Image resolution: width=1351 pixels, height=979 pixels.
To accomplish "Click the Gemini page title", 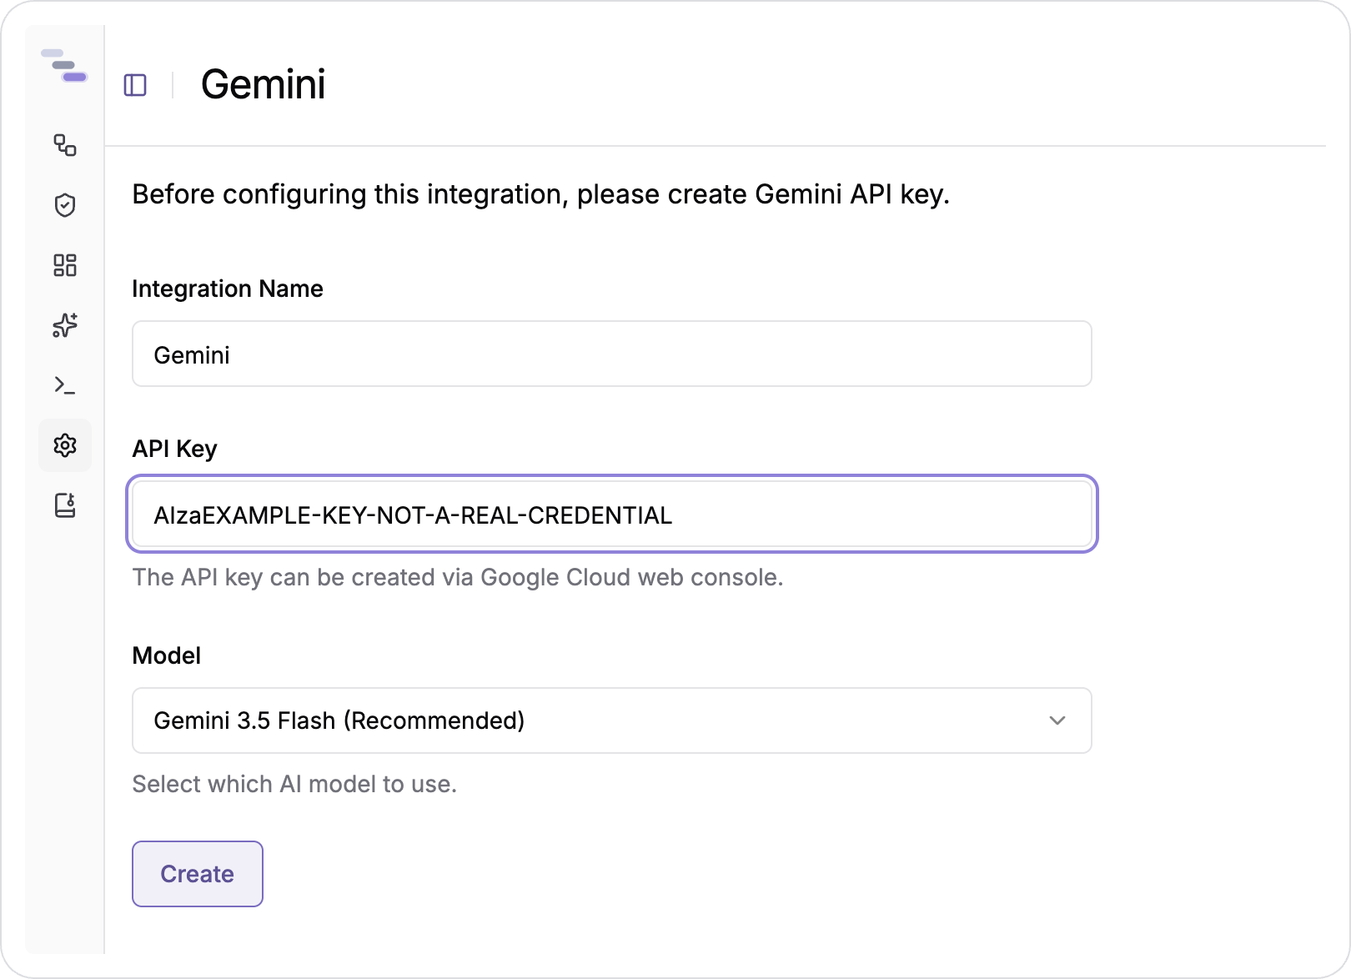I will tap(264, 85).
